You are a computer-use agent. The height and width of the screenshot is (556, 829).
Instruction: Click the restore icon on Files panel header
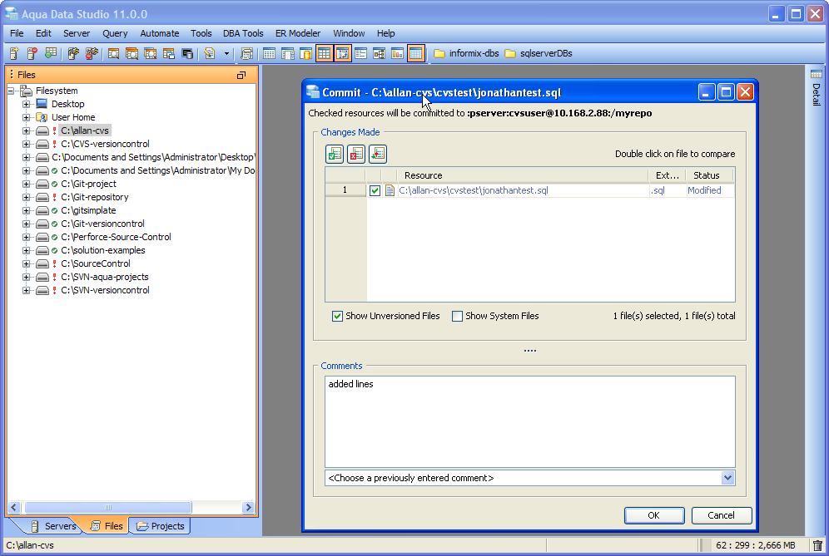click(241, 75)
